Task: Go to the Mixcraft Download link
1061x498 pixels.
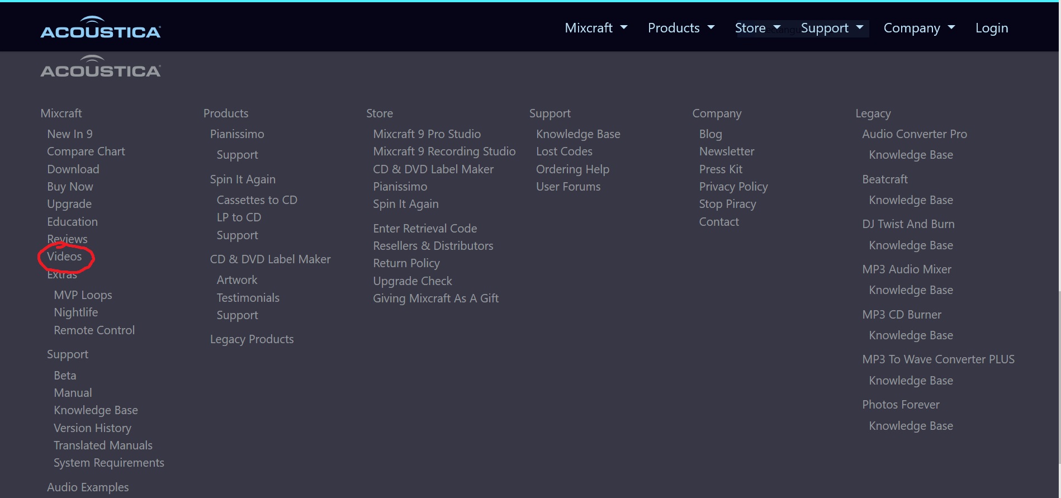Action: point(73,169)
